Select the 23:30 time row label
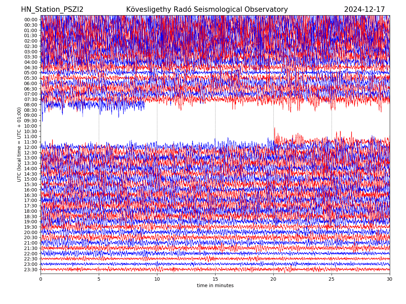Screen dimensions: 406x304 tap(30, 270)
